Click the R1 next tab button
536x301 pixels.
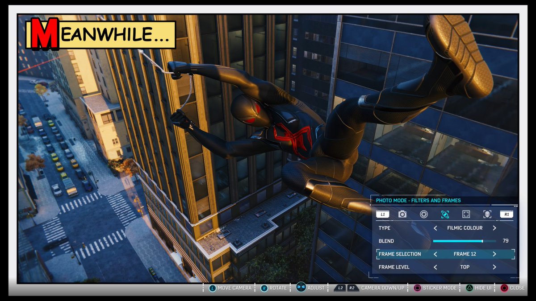coord(507,214)
